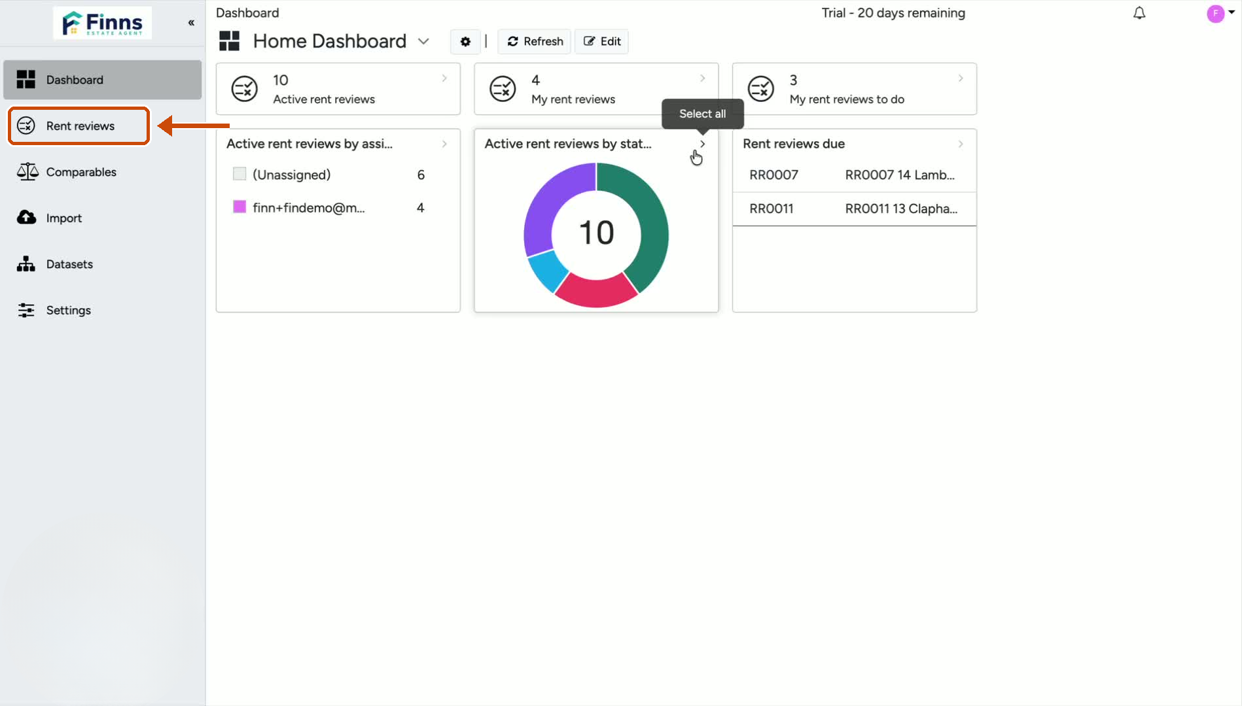Click the (Unassigned) legend swatch
This screenshot has width=1242, height=706.
point(240,174)
